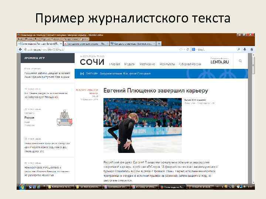Open the Windows Start button
Screen dimensions: 266x199
22,187
